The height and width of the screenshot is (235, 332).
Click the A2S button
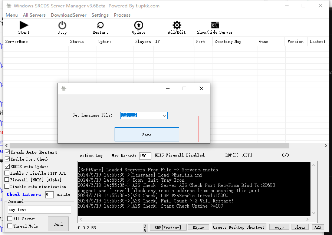click(318, 227)
